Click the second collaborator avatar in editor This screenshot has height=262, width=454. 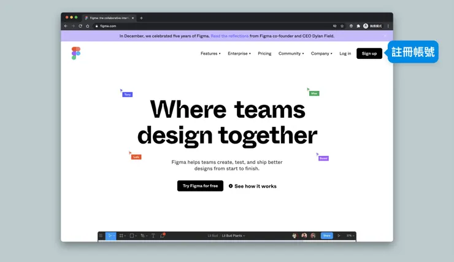pos(304,236)
